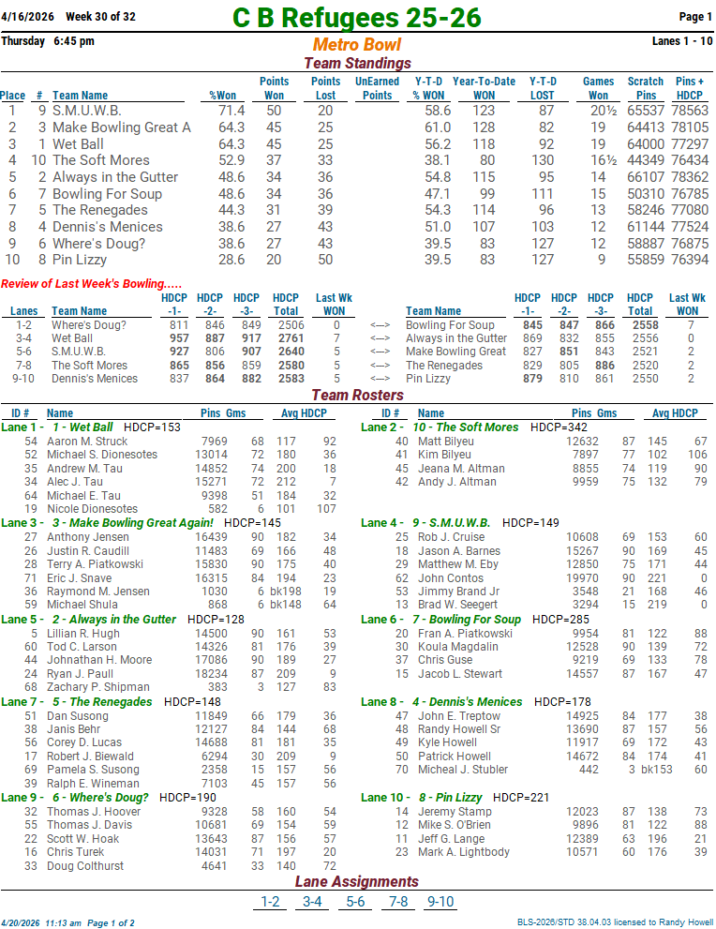The width and height of the screenshot is (716, 929).
Task: Open the 3-4 lane assignment link
Action: 312,901
